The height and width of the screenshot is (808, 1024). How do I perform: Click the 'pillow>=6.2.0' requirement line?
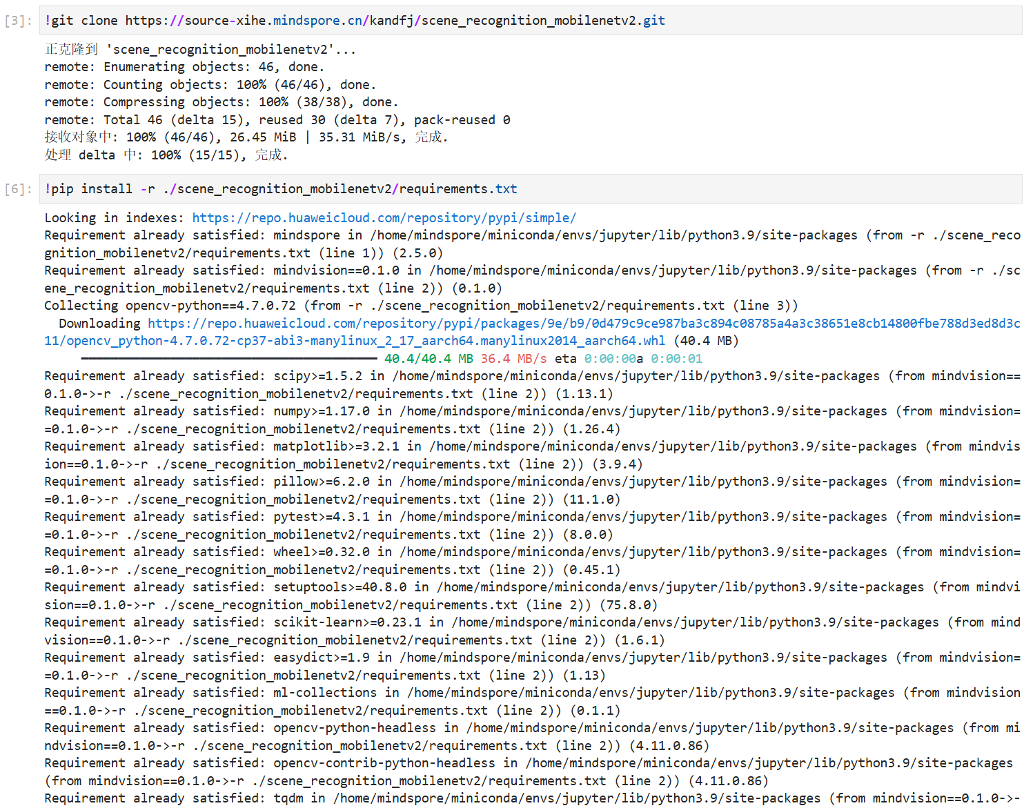(x=531, y=491)
